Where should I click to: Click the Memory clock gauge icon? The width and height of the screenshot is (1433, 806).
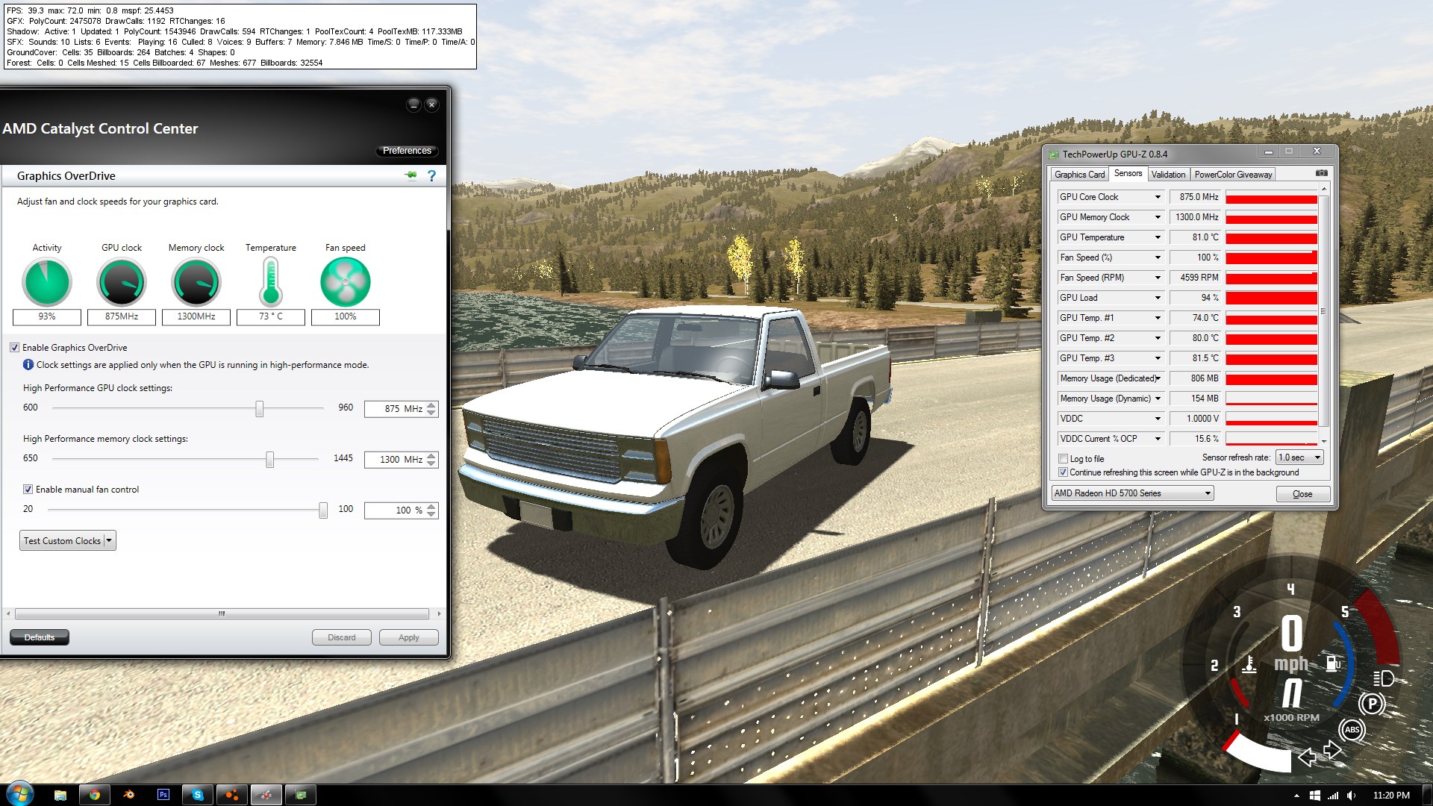tap(196, 282)
